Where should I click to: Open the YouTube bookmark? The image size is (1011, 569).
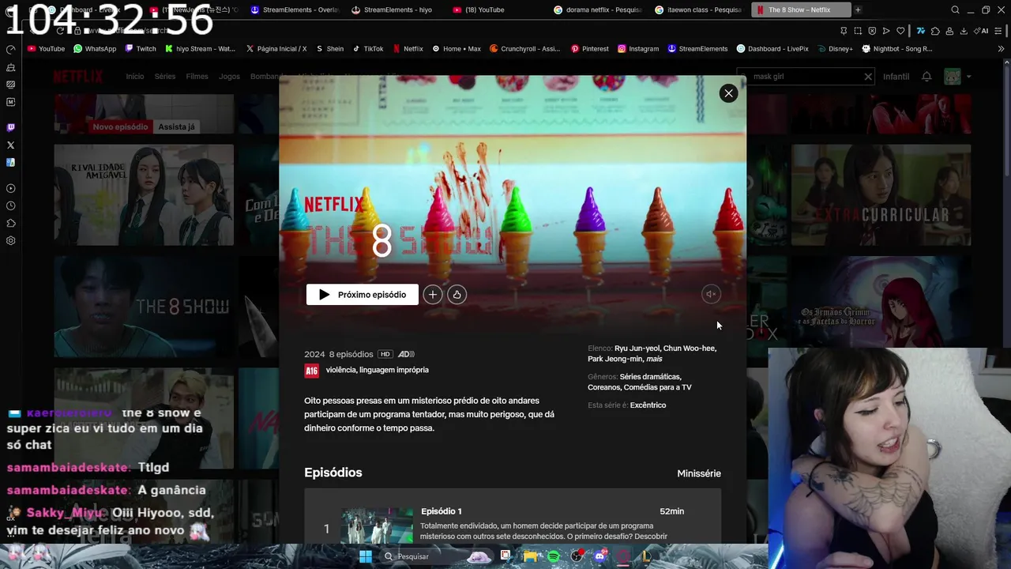coord(46,48)
